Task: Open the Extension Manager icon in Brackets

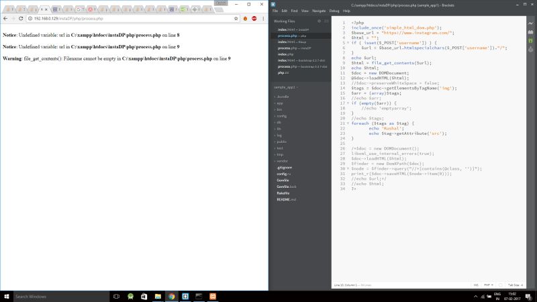Action: coord(530,32)
